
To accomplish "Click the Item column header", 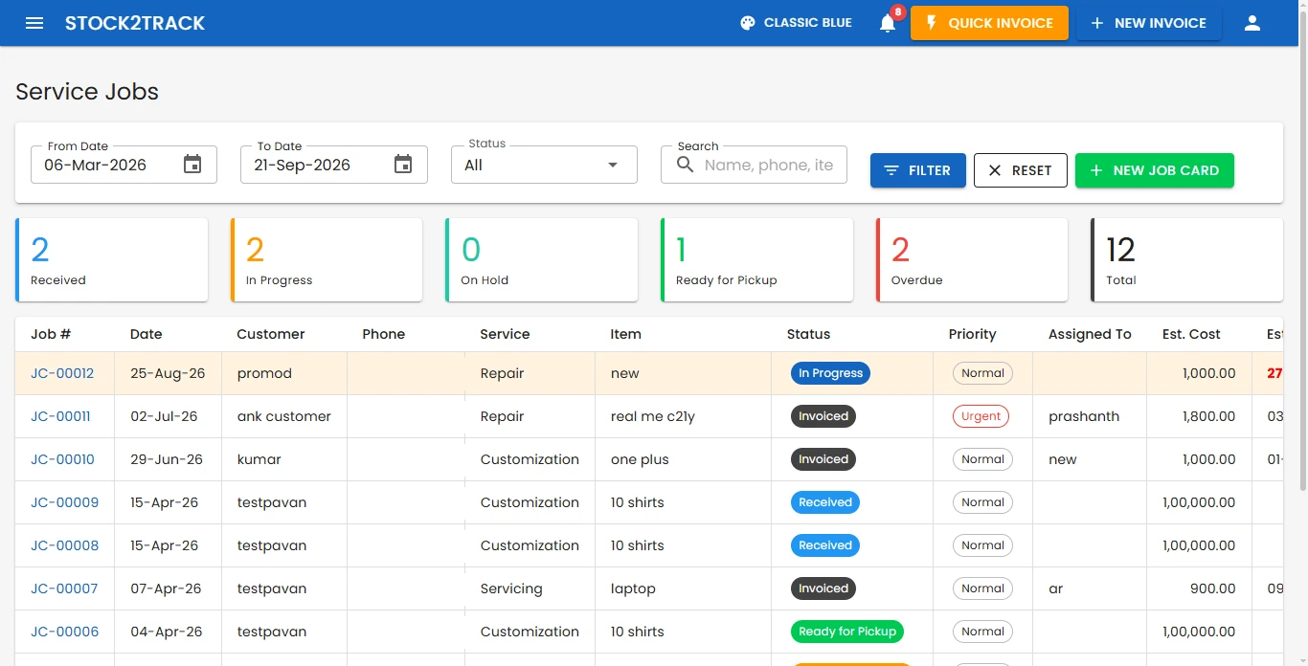I will [625, 334].
